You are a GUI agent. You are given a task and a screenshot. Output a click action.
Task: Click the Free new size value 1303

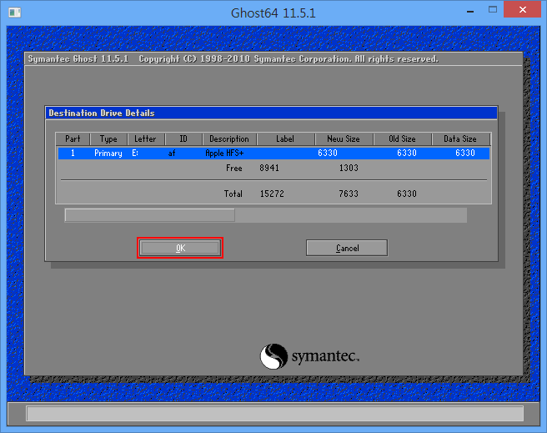[349, 169]
